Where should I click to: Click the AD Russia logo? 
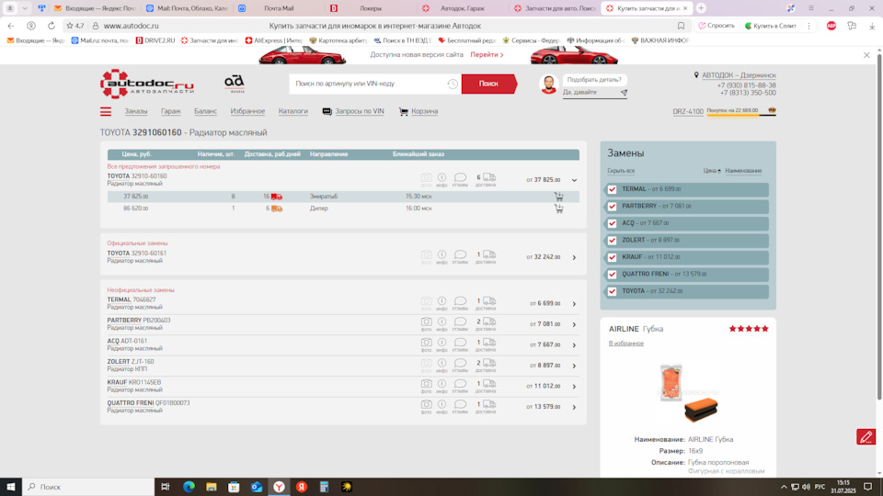[235, 84]
